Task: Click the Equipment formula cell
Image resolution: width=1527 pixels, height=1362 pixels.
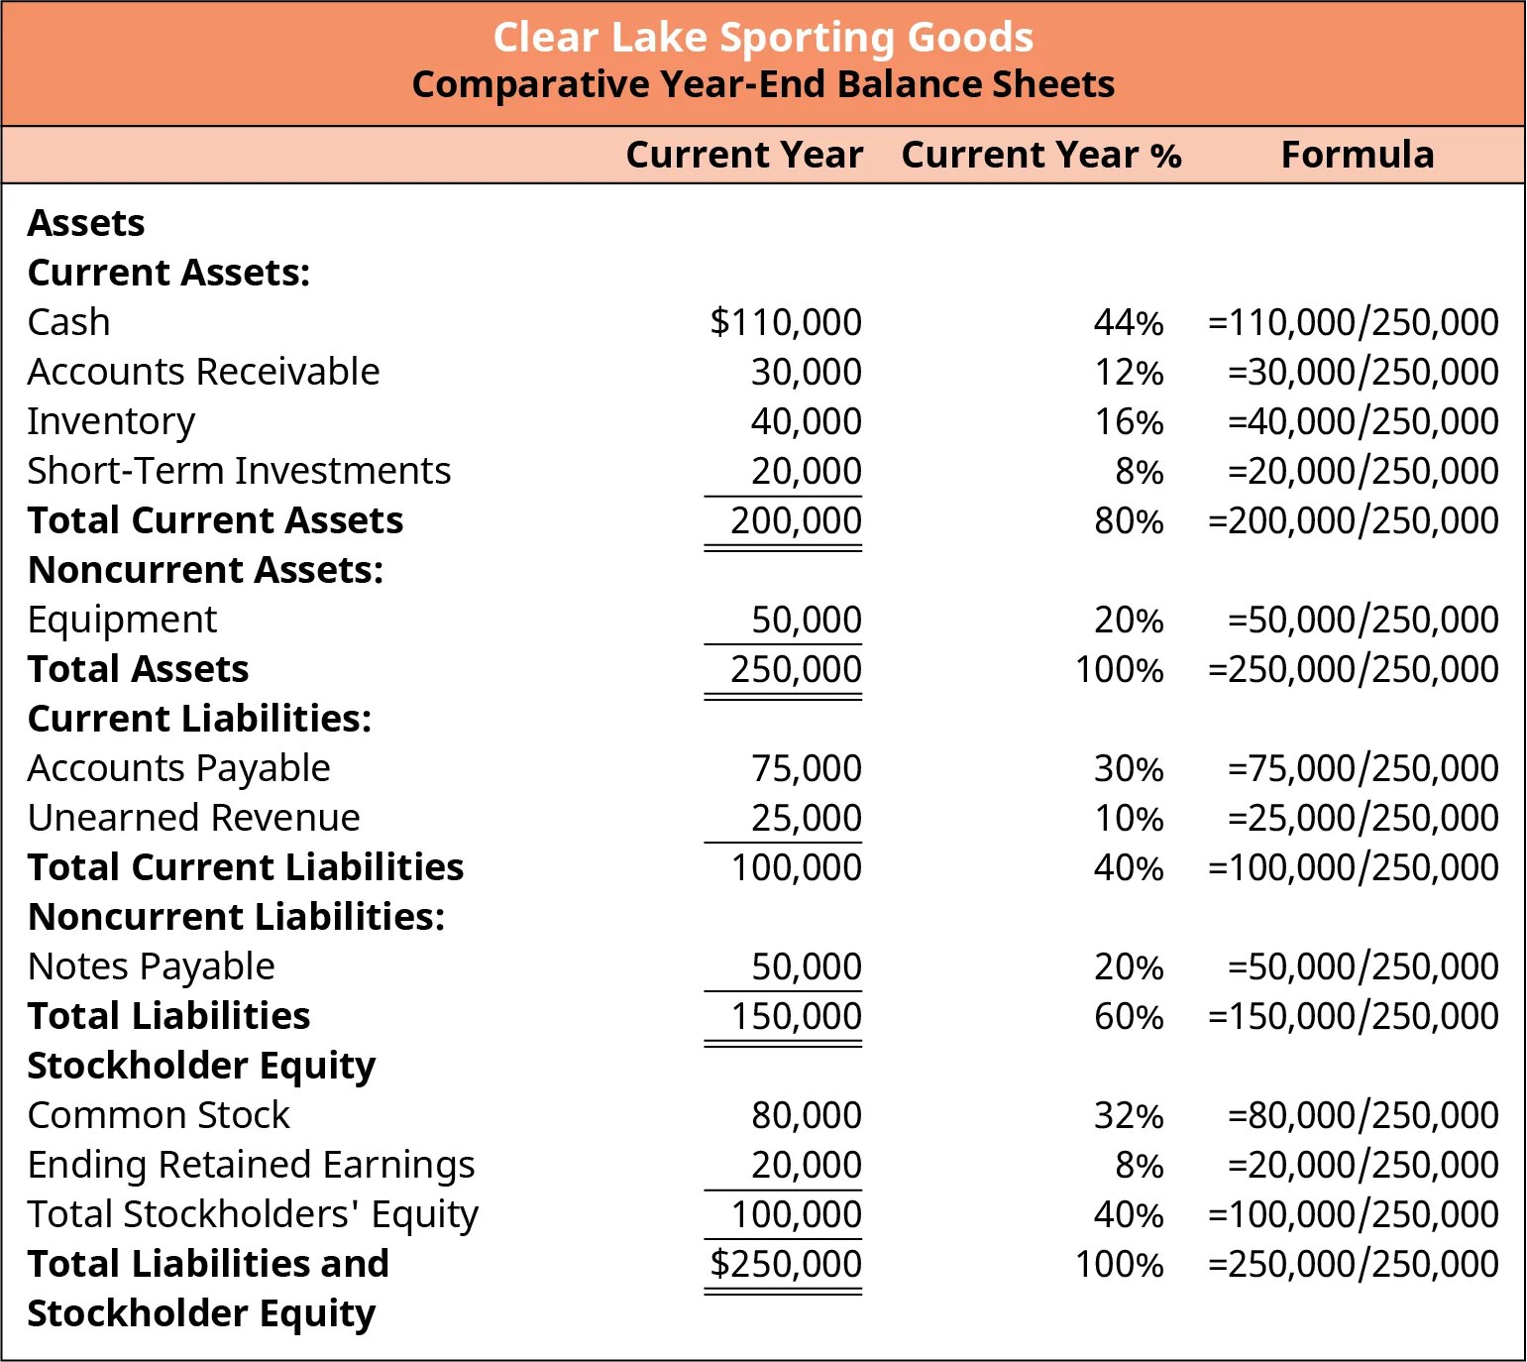Action: tap(1363, 620)
